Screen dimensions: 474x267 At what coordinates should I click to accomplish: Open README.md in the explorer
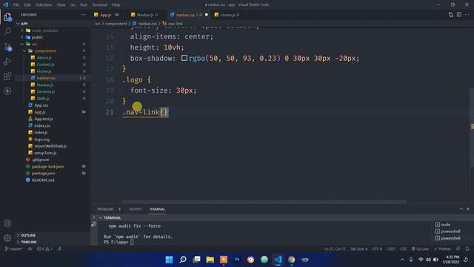click(x=43, y=180)
